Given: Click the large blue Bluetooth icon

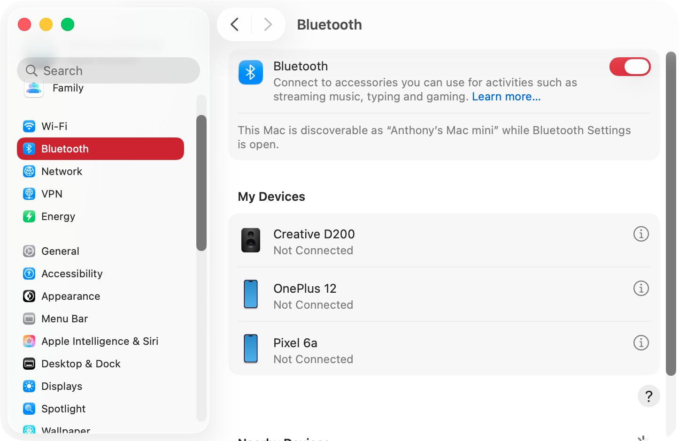Looking at the screenshot, I should 251,72.
